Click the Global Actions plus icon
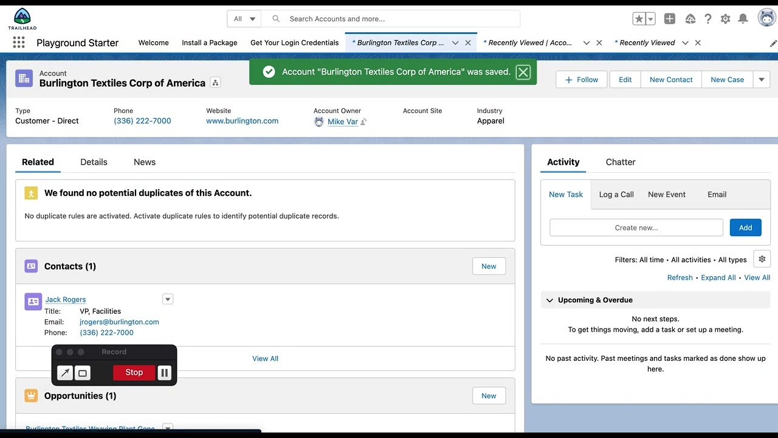This screenshot has width=778, height=438. click(x=669, y=19)
